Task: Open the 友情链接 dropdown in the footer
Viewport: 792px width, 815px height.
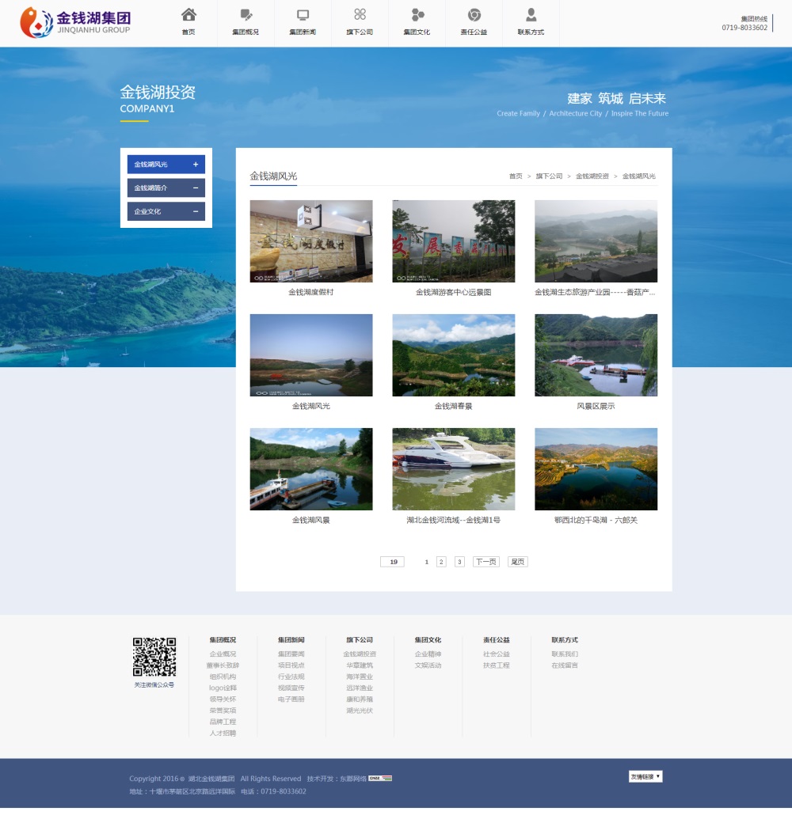Action: [x=645, y=776]
